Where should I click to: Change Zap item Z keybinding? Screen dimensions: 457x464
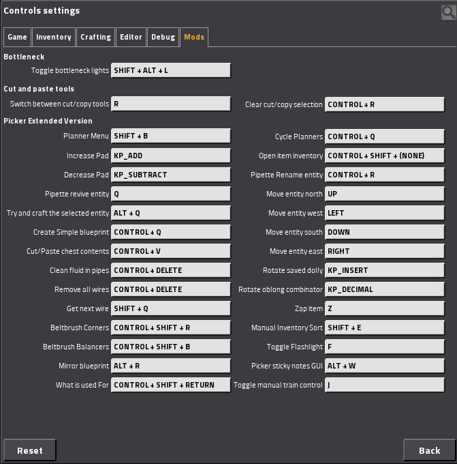click(385, 308)
